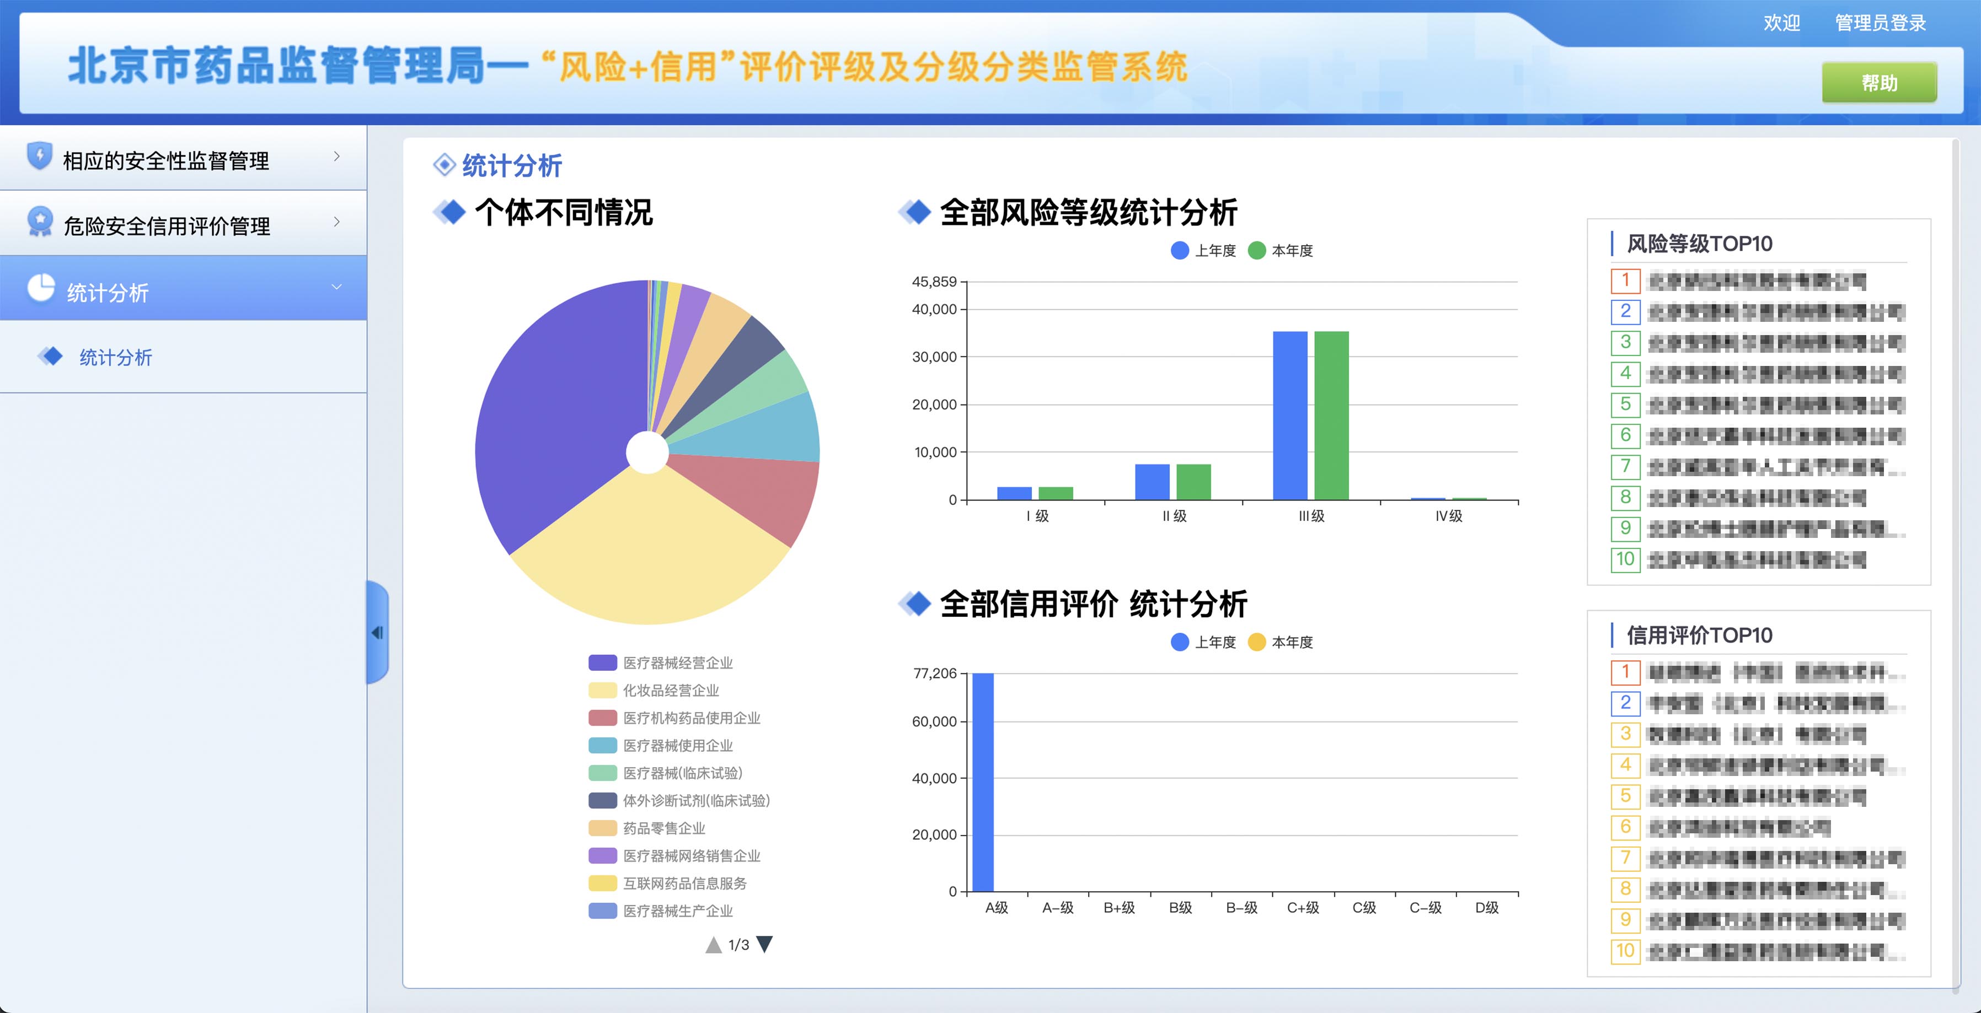
Task: Expand the 相应的安全性监督管理 menu chevron
Action: [x=336, y=156]
